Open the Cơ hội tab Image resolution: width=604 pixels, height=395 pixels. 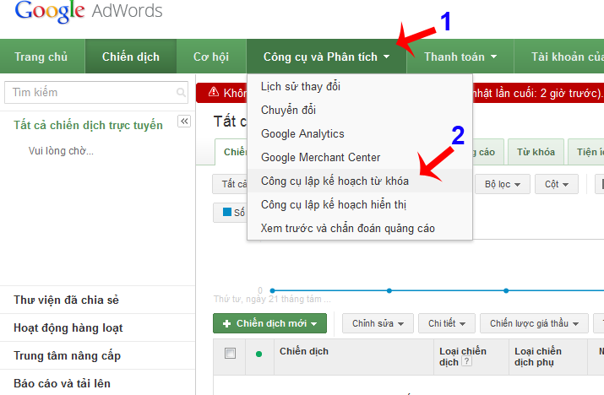point(211,57)
